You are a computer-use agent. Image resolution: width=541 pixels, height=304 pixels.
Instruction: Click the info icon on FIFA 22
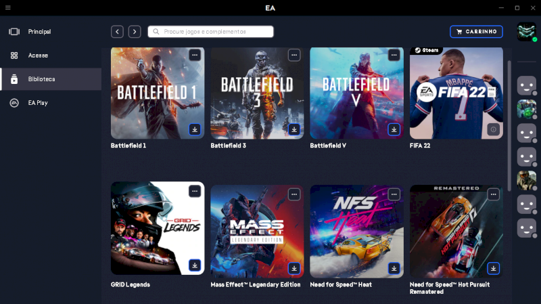pyautogui.click(x=494, y=129)
